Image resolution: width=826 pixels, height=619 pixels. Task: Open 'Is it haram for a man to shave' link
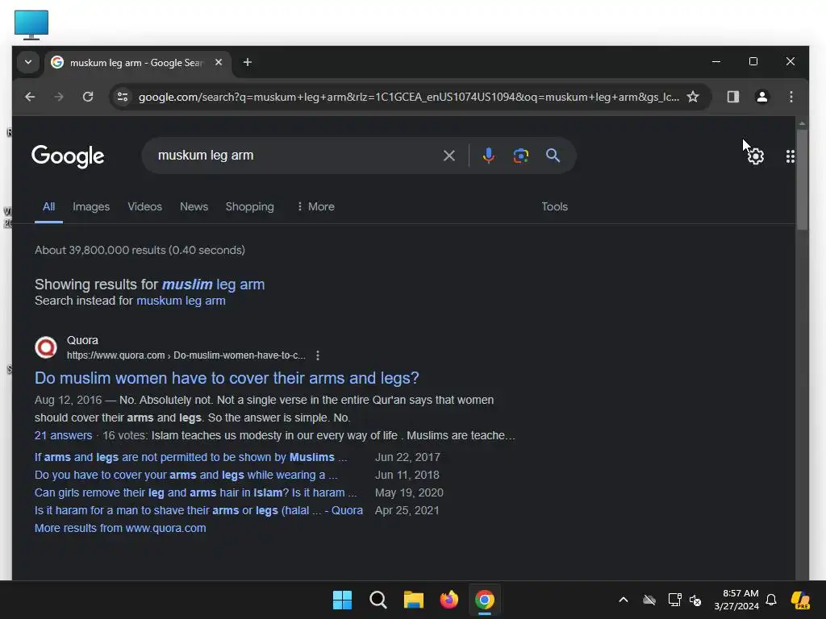click(x=198, y=510)
